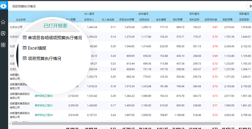The height and width of the screenshot is (129, 252).
Task: Click table icon beside 单项目各明细项预算执行情况
Action: (24, 38)
